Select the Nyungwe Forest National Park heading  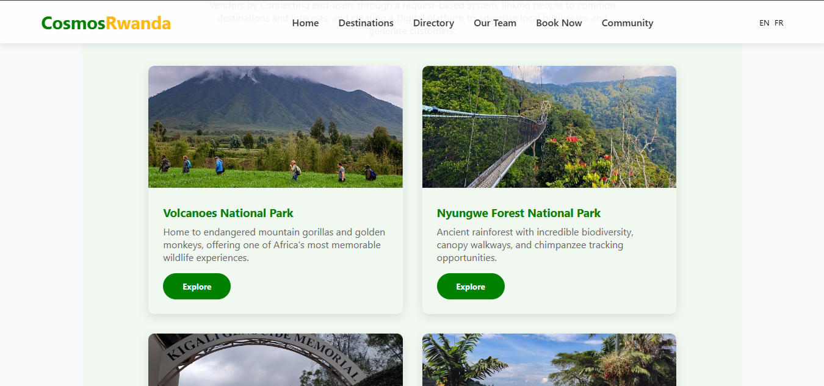[518, 213]
